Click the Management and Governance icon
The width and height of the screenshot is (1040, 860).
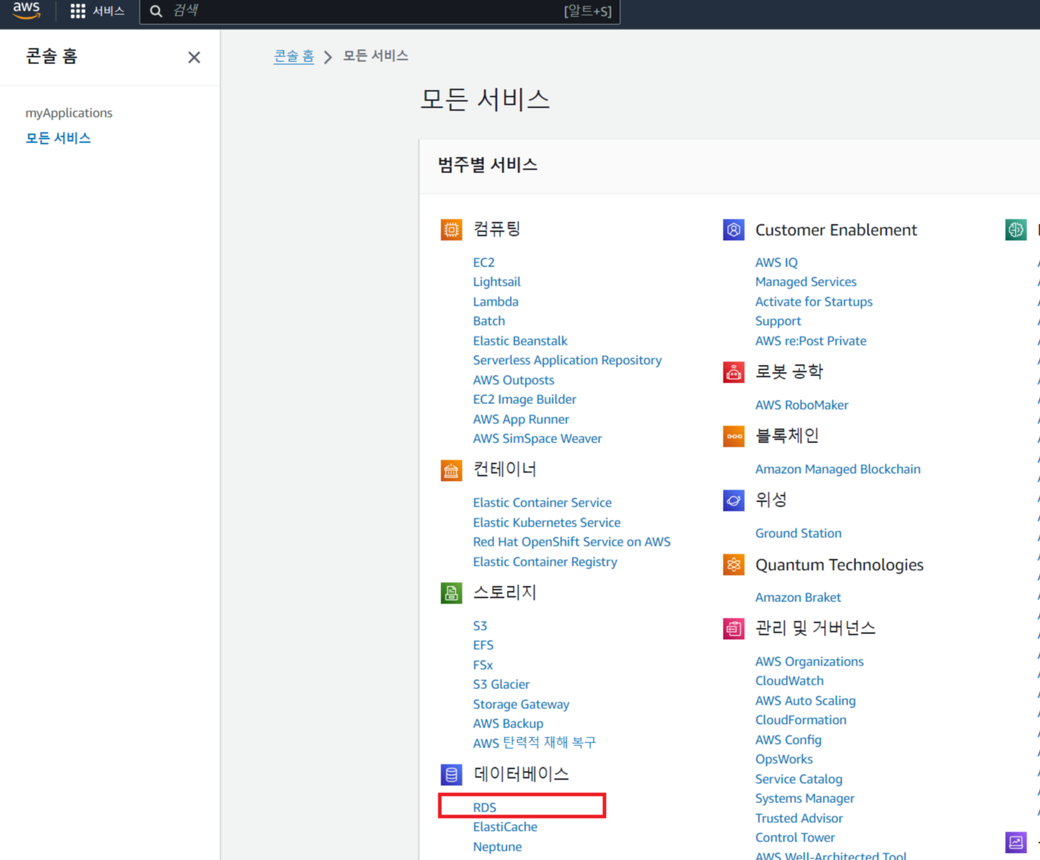pos(733,628)
